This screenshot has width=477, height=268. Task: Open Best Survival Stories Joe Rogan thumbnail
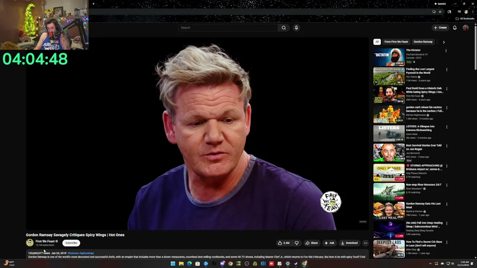coord(389,152)
